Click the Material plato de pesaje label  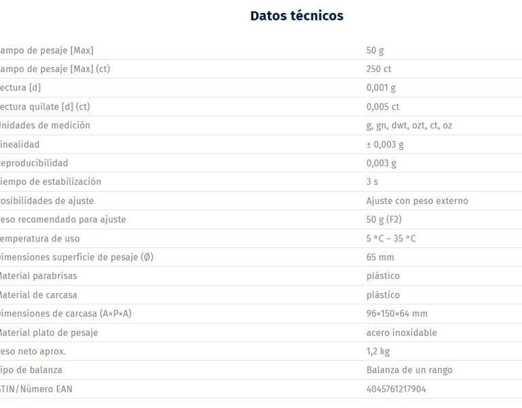coord(49,333)
